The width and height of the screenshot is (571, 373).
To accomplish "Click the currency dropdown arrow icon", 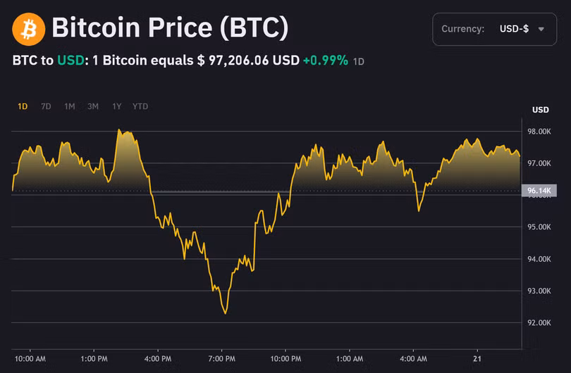I will click(541, 29).
